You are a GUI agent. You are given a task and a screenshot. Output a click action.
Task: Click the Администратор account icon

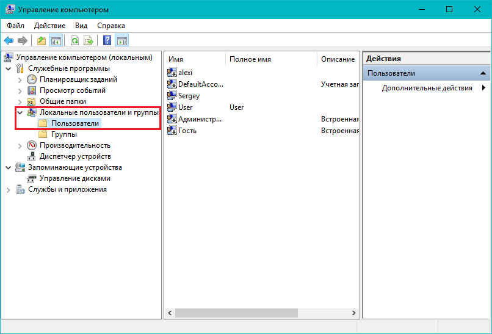172,119
